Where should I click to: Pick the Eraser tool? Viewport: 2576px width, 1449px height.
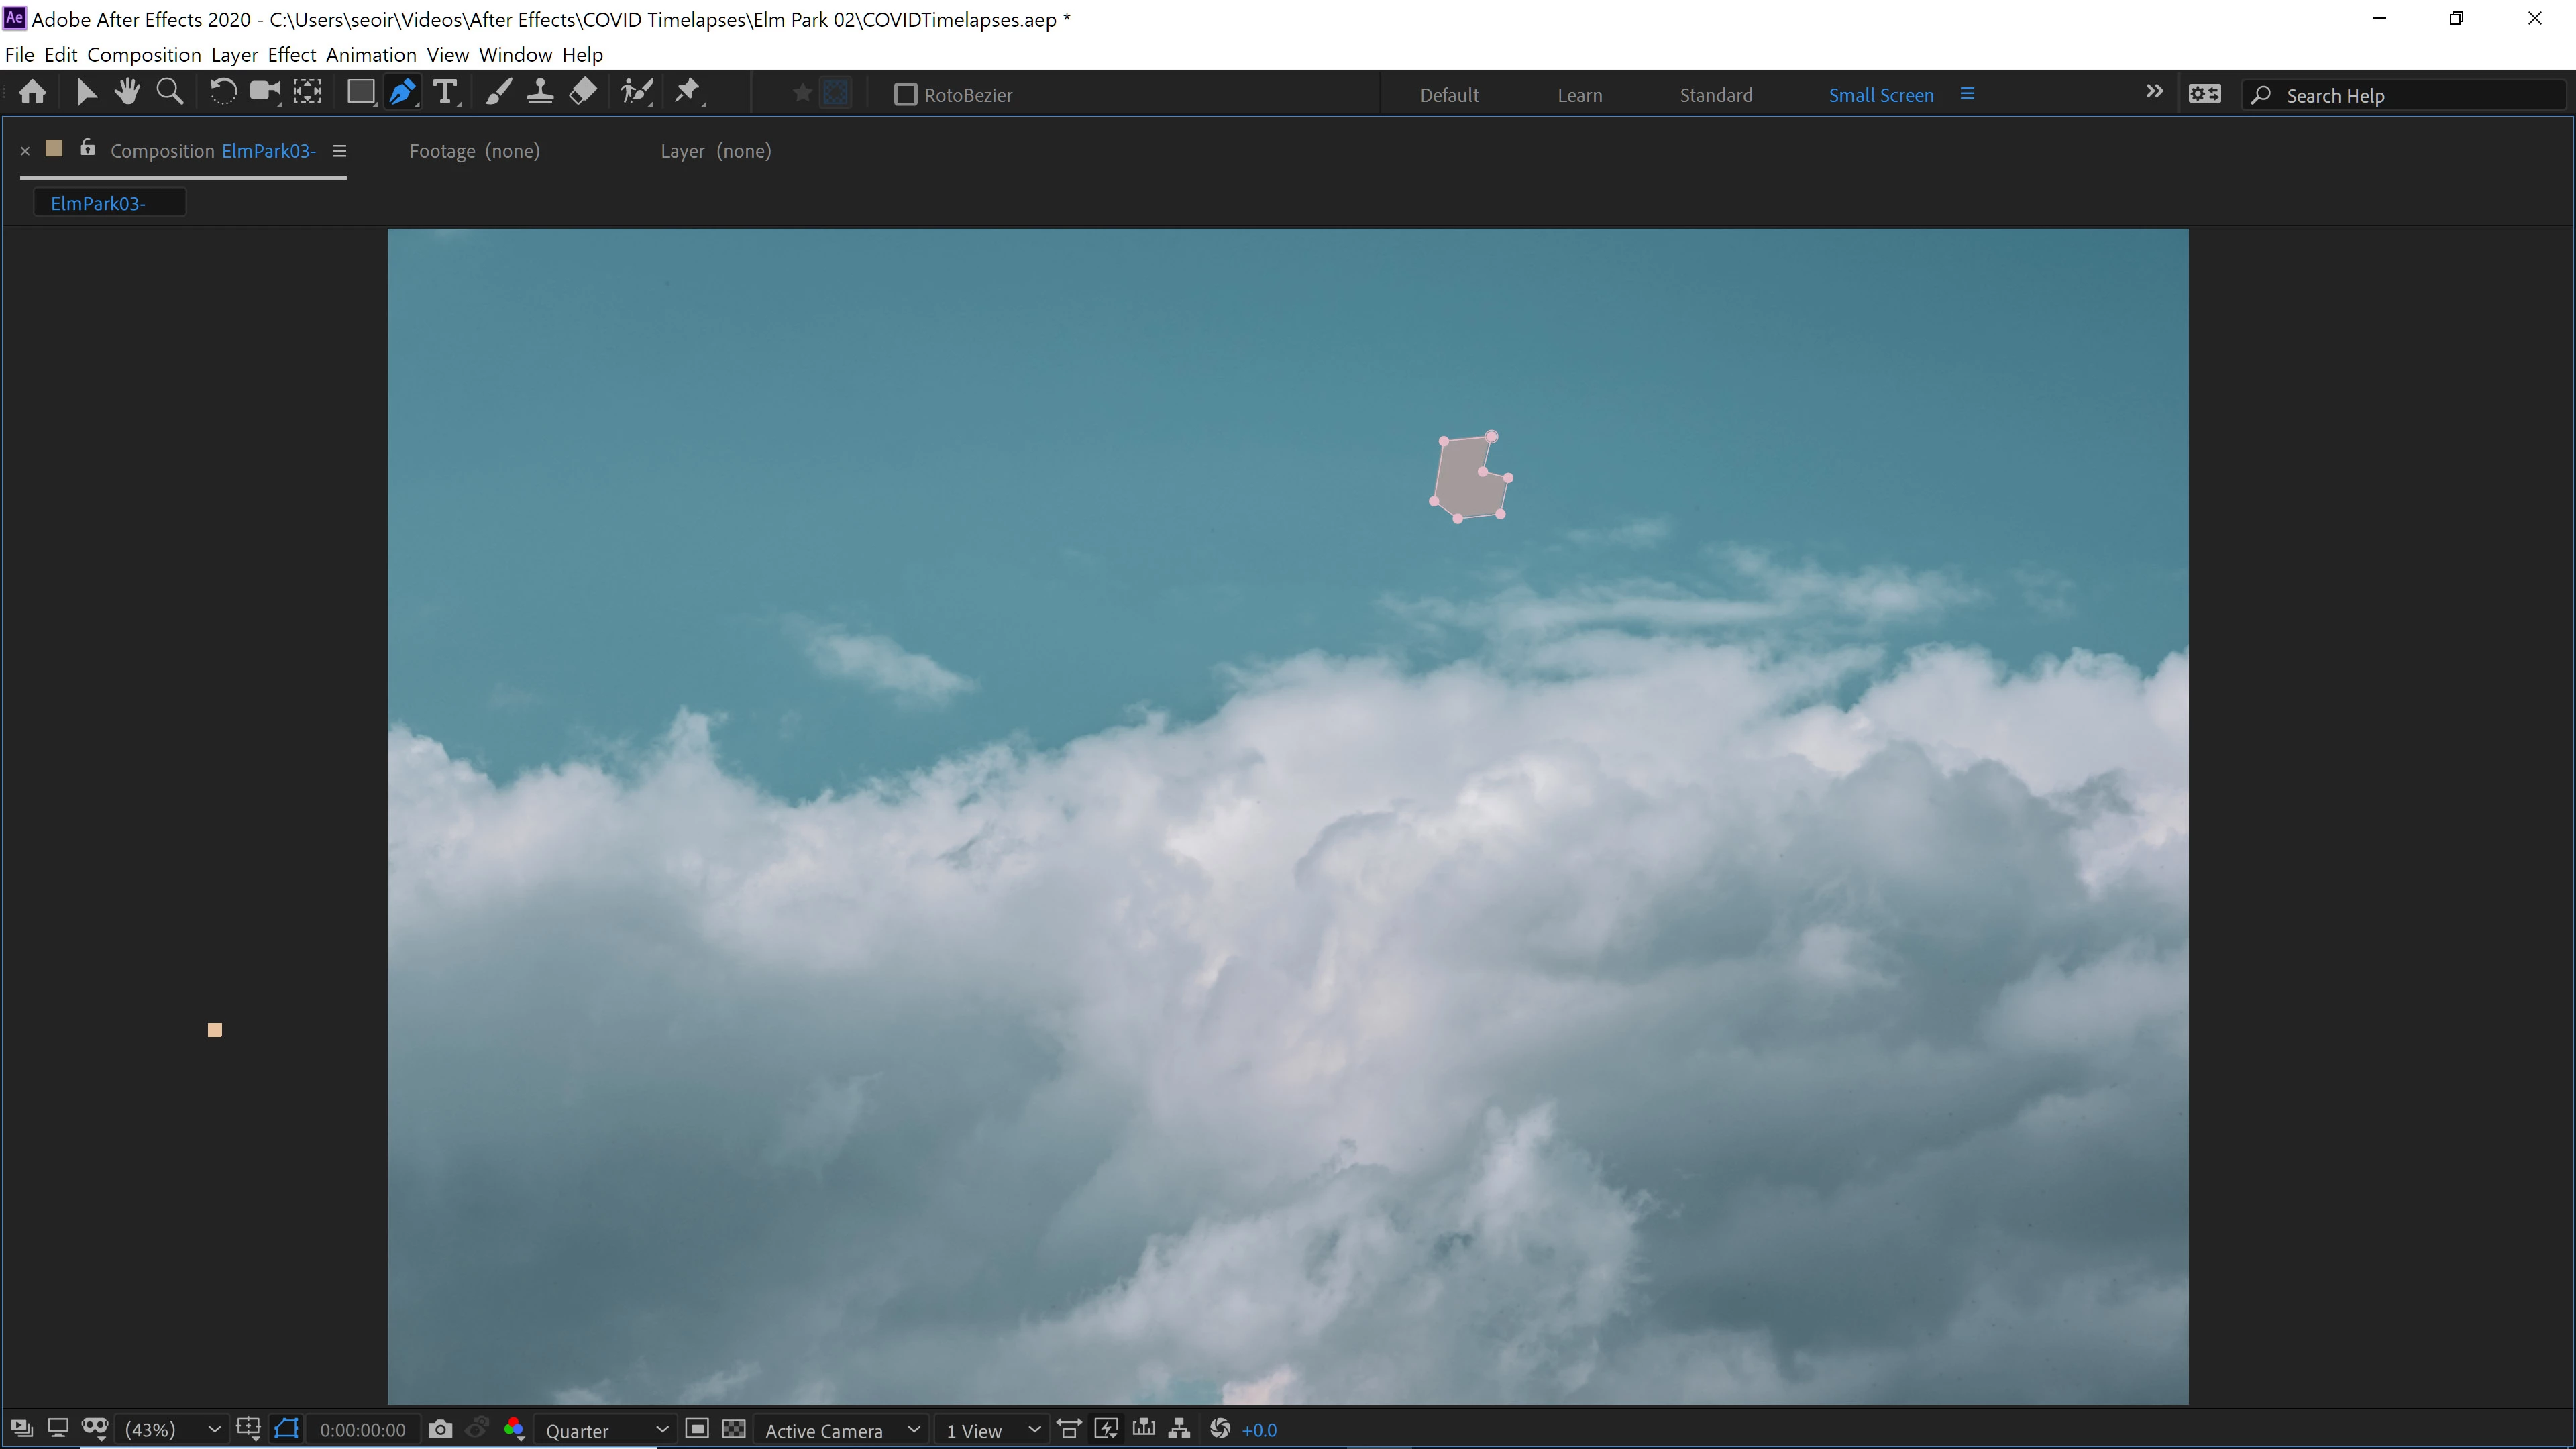(x=583, y=93)
